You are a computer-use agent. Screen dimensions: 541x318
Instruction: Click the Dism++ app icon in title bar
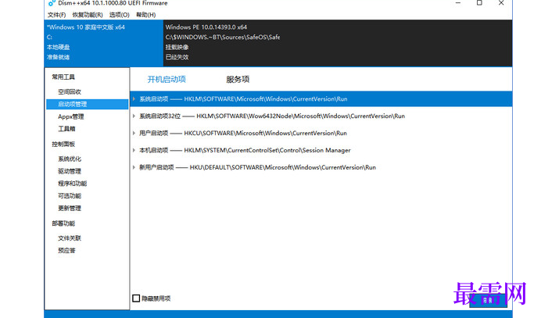point(52,3)
